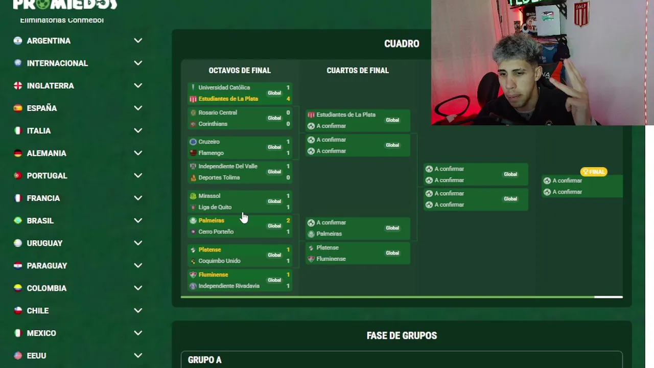The height and width of the screenshot is (368, 654).
Task: Expand the Francia section chevron
Action: pyautogui.click(x=138, y=198)
